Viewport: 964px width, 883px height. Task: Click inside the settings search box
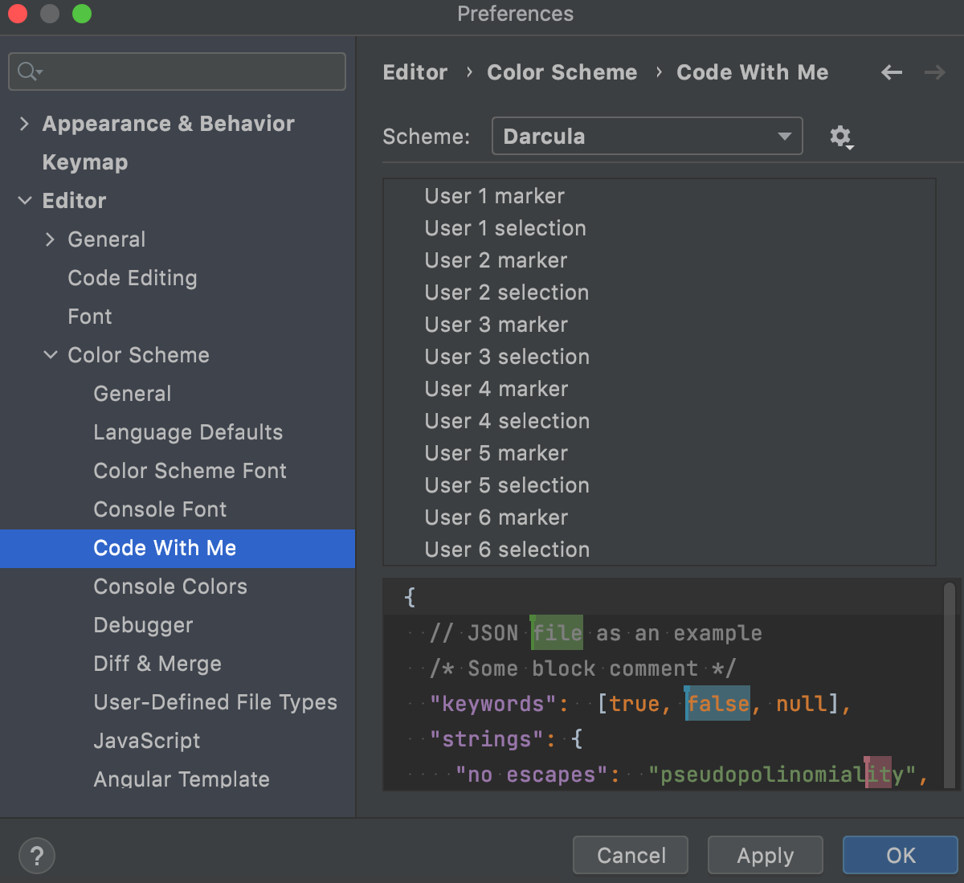pyautogui.click(x=177, y=72)
